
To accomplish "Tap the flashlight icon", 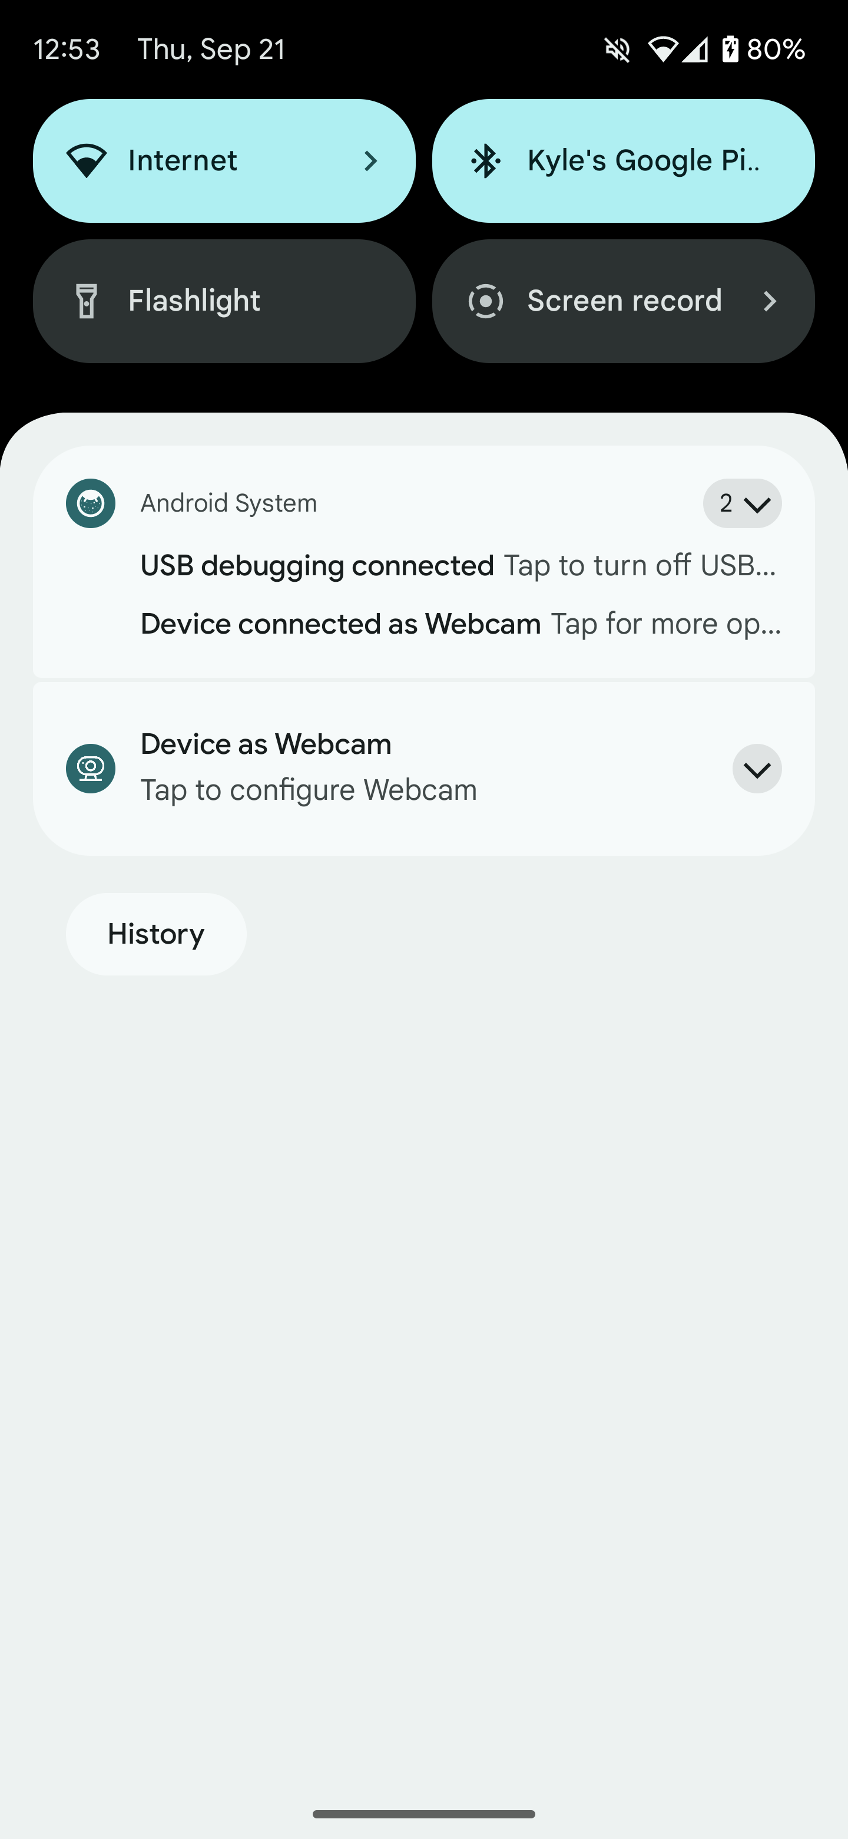I will (87, 301).
